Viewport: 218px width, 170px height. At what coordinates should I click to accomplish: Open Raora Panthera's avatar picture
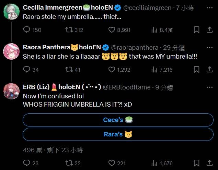(11, 51)
